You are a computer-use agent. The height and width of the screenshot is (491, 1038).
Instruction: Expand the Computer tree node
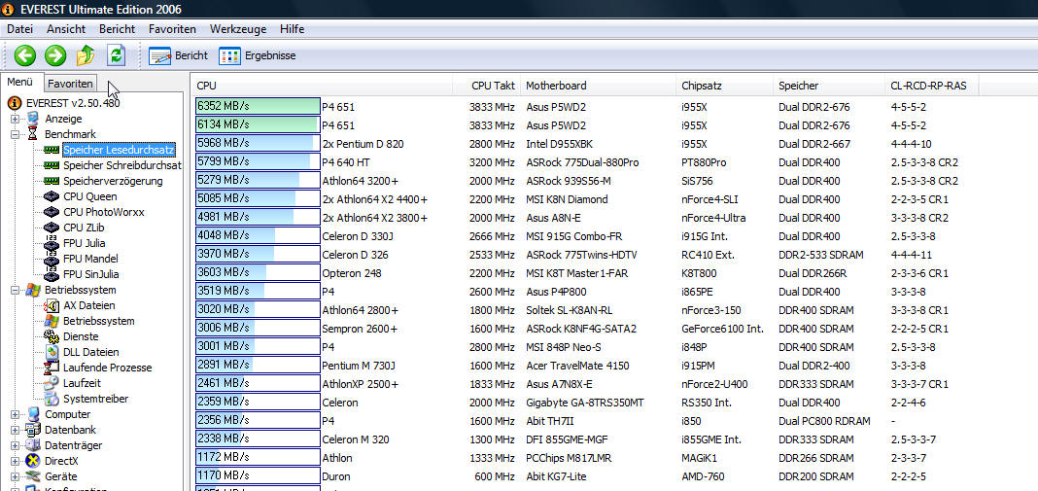[x=16, y=415]
